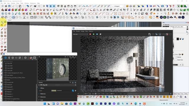Select the Freehand tool in left toolbar
The image size is (189, 106).
coord(5,29)
